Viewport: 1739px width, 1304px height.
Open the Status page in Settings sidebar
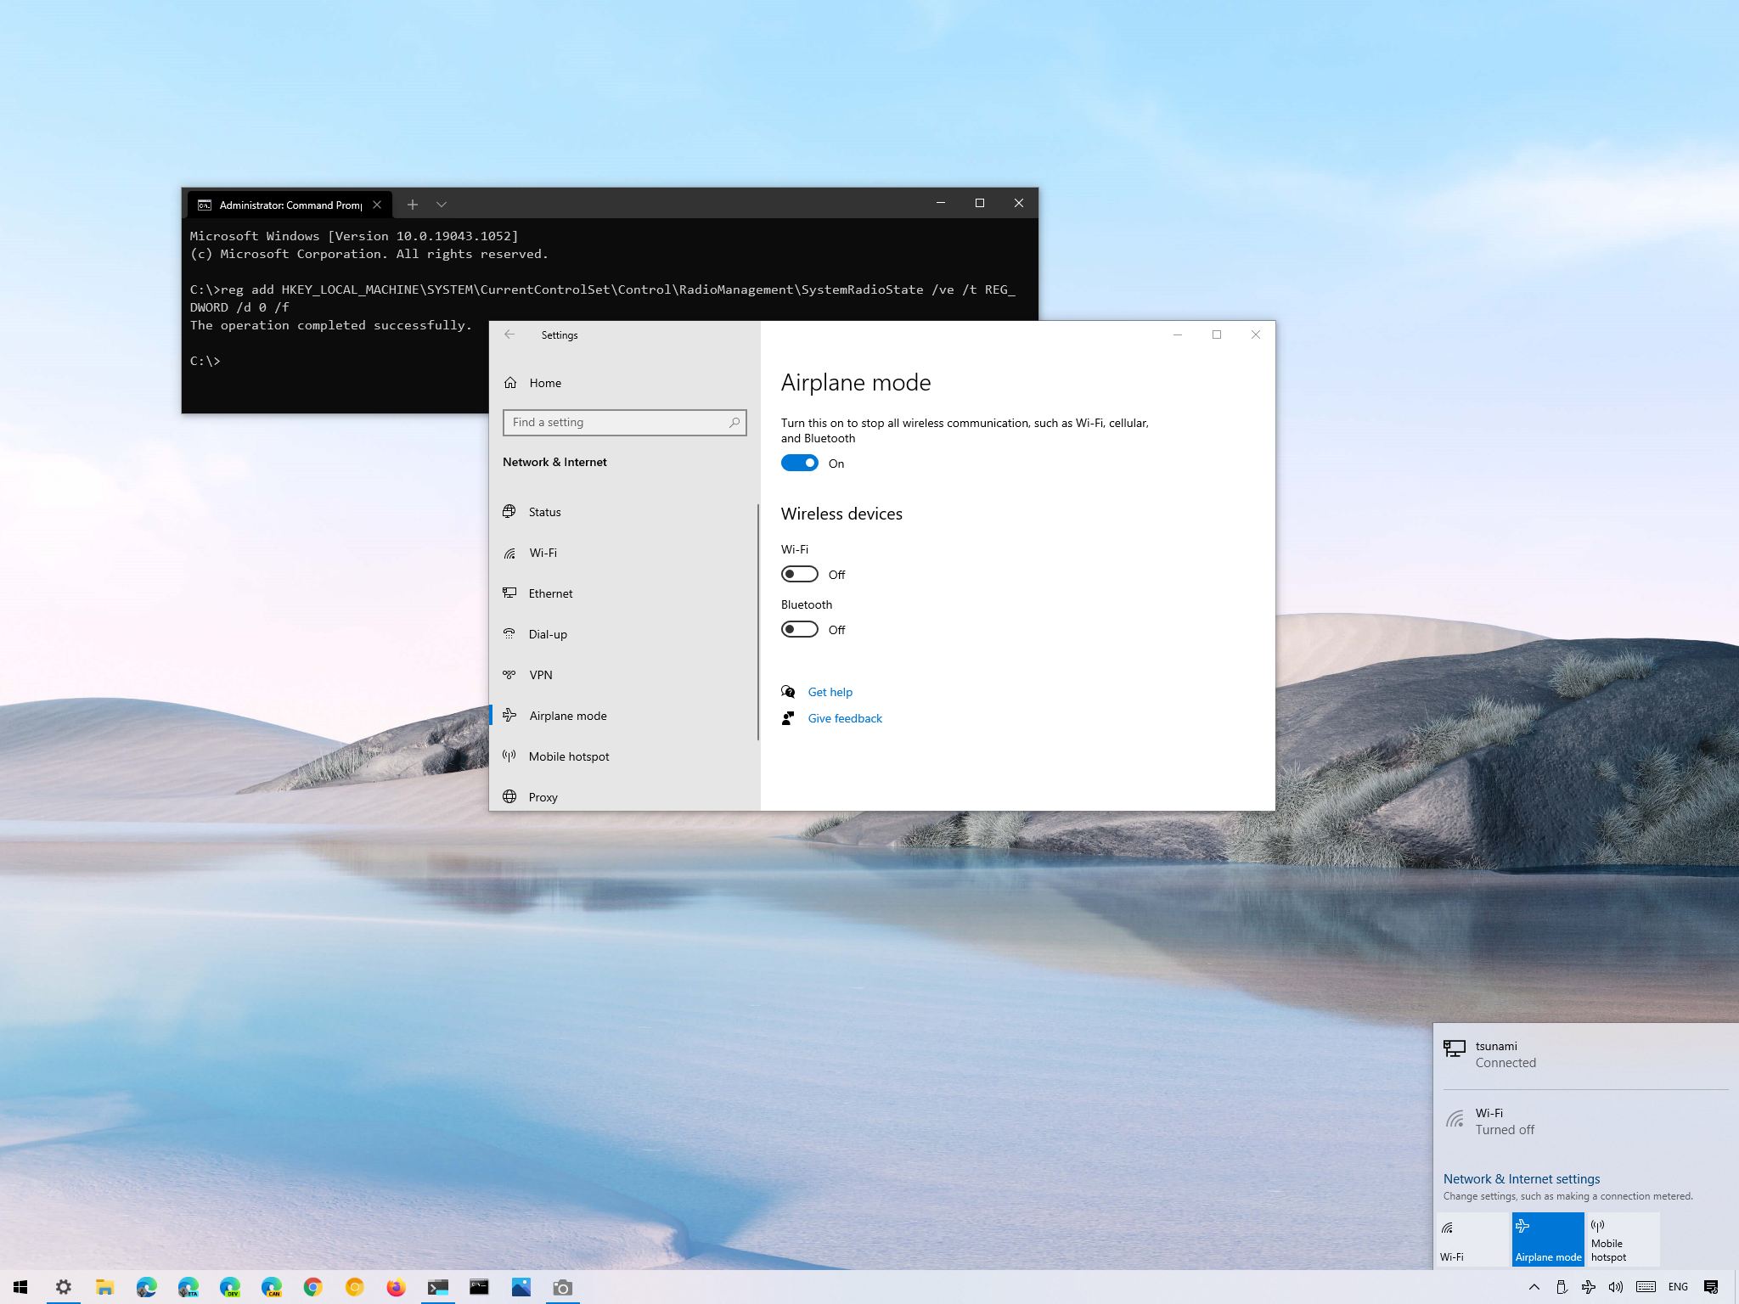623,512
